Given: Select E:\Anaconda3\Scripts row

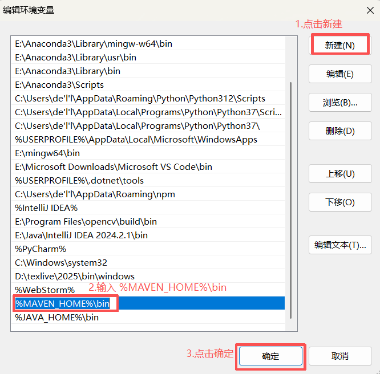Looking at the screenshot, I should (x=148, y=85).
